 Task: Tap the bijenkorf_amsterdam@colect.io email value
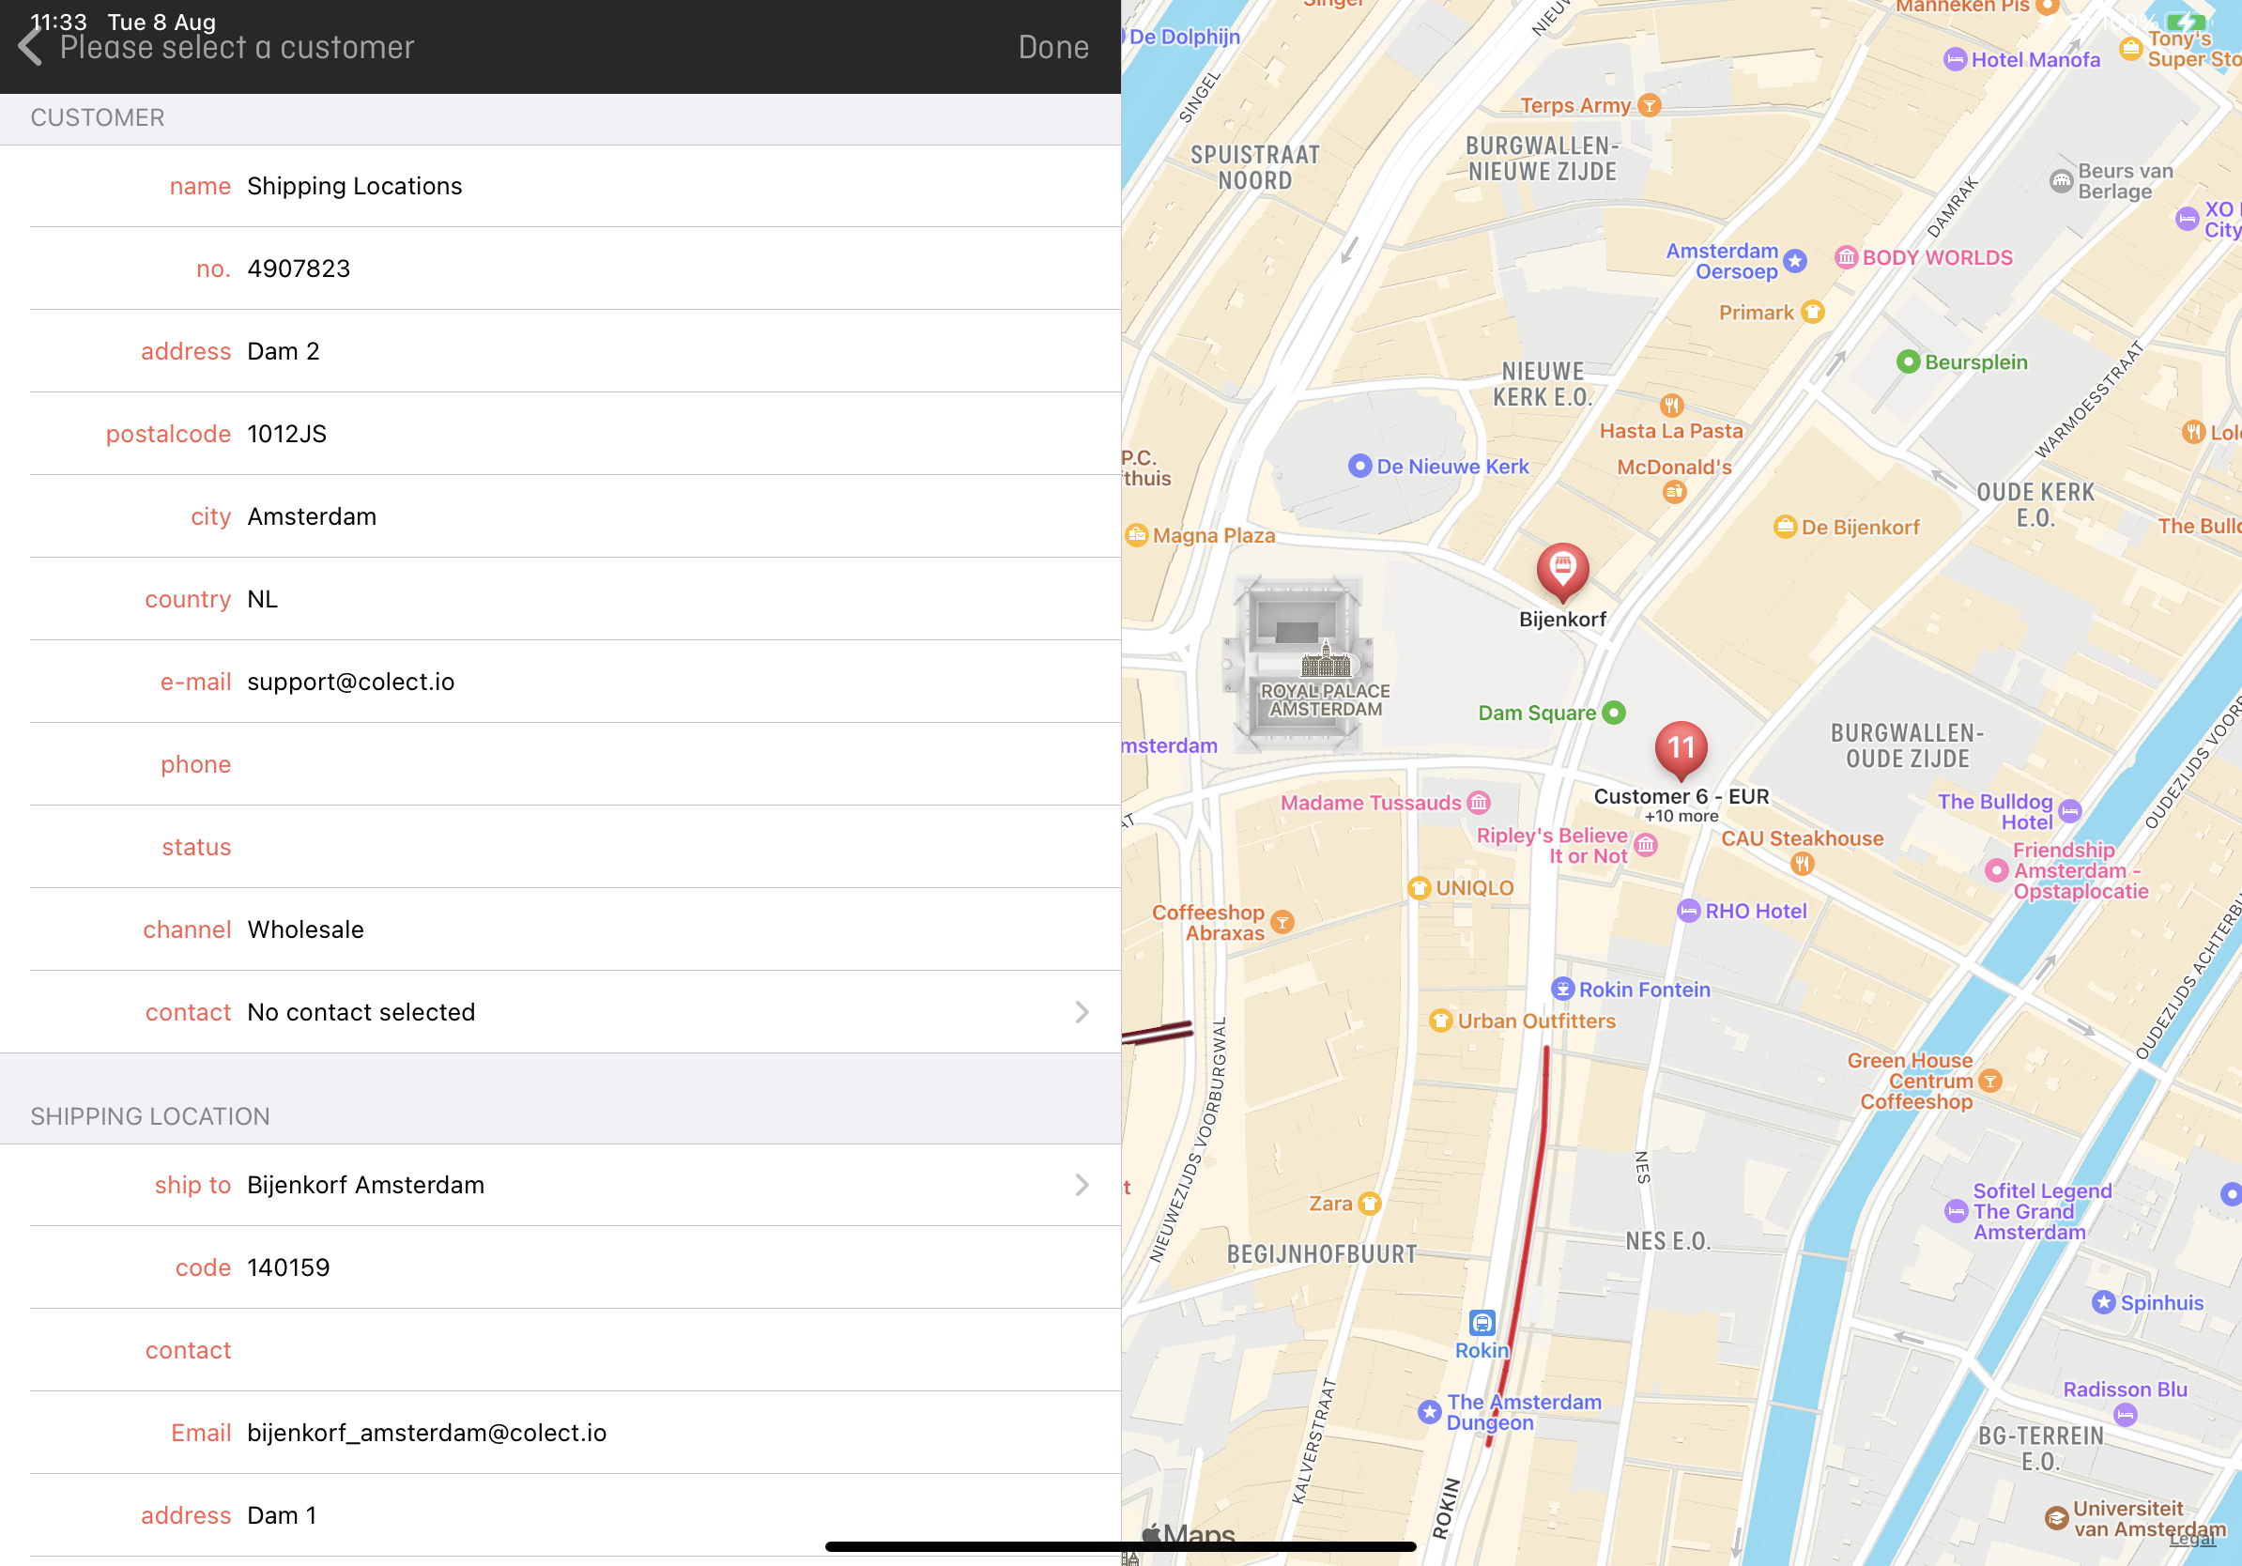[427, 1433]
